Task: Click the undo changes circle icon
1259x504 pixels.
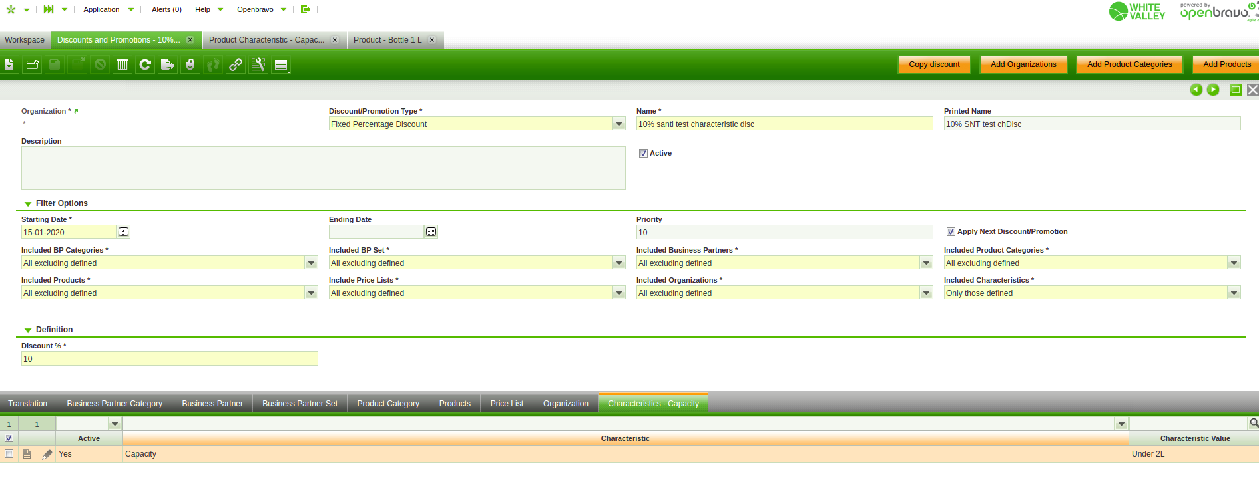Action: pos(100,64)
